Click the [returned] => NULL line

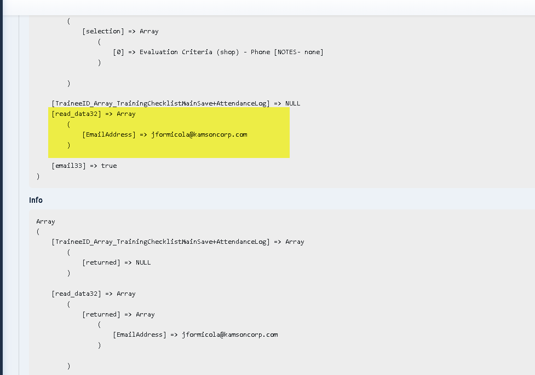[x=116, y=262]
